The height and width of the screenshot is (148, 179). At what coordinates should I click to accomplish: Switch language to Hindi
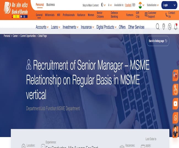(x=134, y=5)
